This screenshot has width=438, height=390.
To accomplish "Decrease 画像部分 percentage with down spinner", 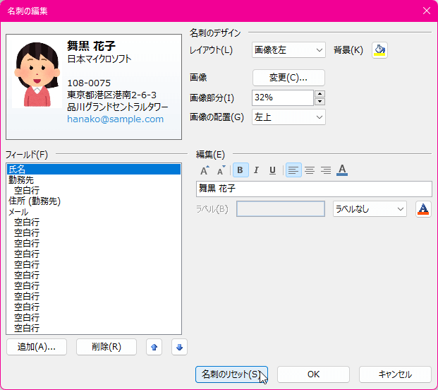I will 320,102.
